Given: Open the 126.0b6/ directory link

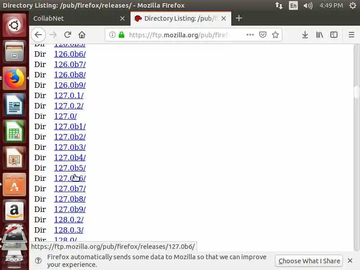Looking at the screenshot, I should click(x=70, y=54).
